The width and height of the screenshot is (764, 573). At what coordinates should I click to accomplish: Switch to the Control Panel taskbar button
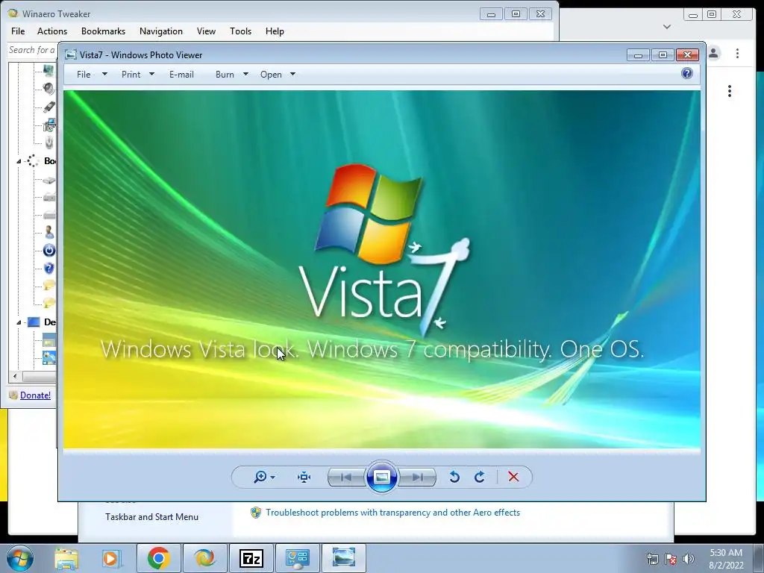(x=298, y=558)
